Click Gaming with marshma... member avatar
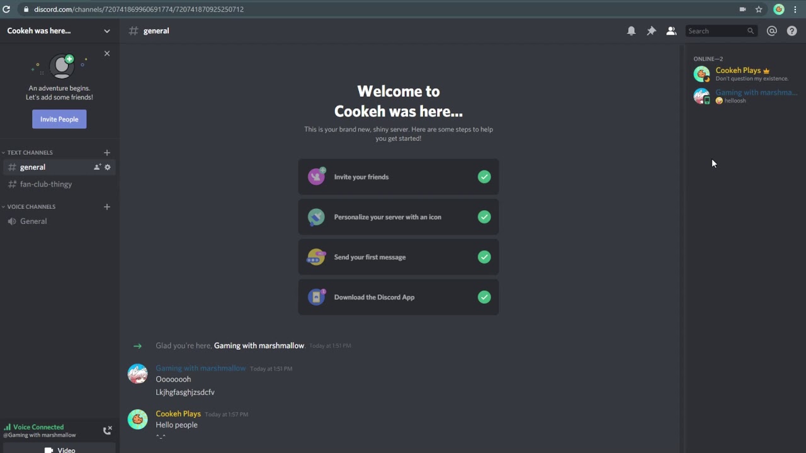The width and height of the screenshot is (806, 453). [701, 96]
